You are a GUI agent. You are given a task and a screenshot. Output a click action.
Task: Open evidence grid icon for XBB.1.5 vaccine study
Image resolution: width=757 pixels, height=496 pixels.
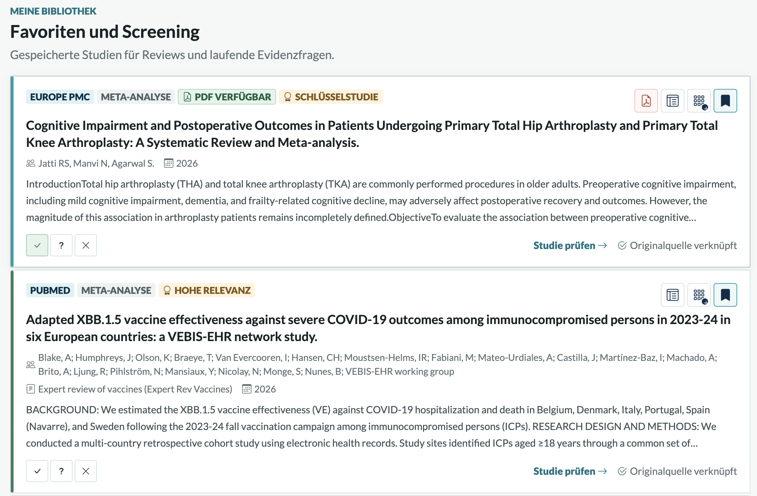(699, 295)
